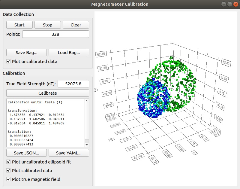Image resolution: width=240 pixels, height=189 pixels.
Task: Click the 'calibration units: tesla (T)' line
Action: click(35, 102)
